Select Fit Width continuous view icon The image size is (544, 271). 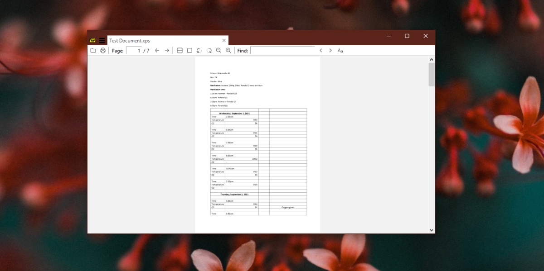pyautogui.click(x=180, y=50)
